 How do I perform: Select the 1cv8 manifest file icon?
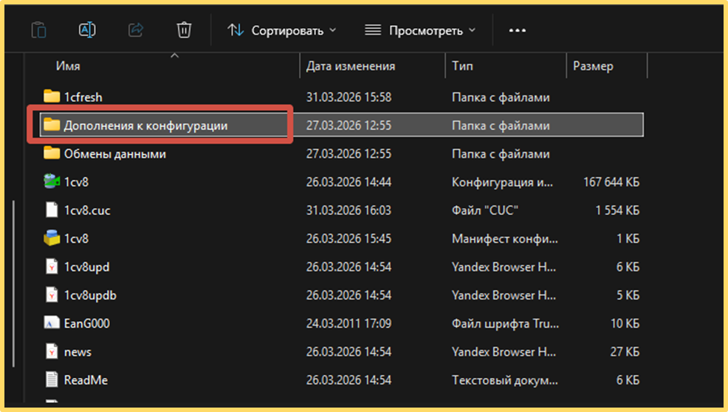coord(52,238)
